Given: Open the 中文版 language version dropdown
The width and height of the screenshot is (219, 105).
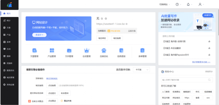Looking at the screenshot, I should 141,70.
